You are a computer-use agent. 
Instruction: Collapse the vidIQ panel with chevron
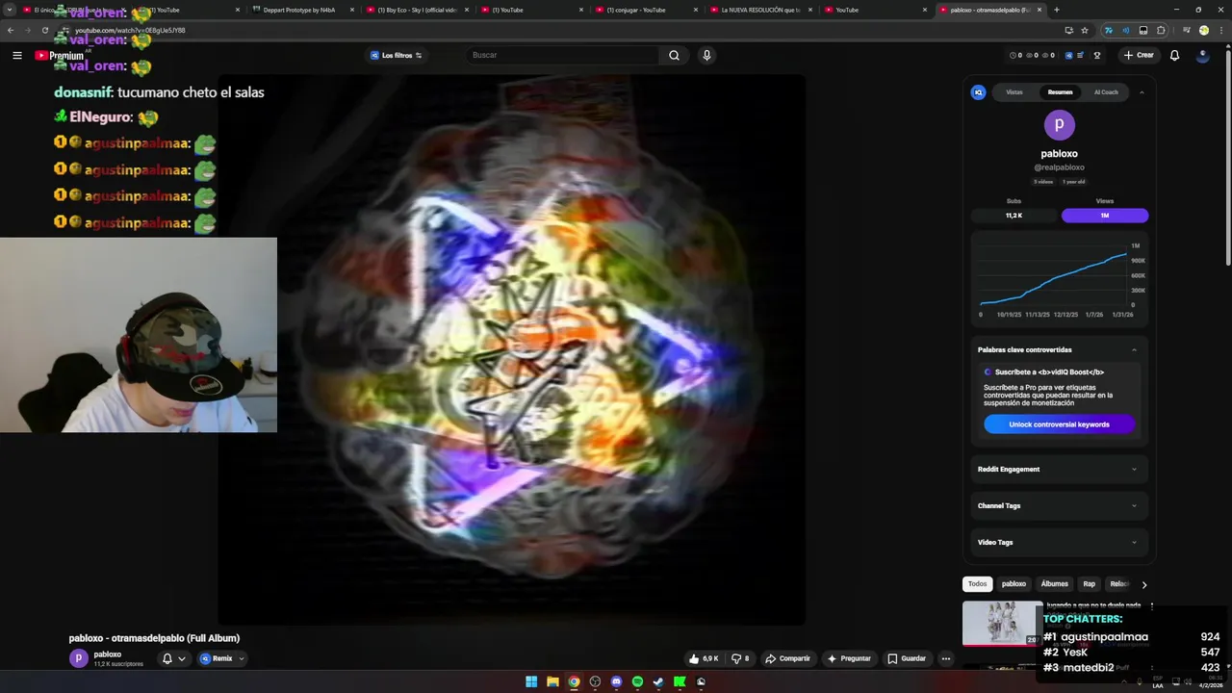click(x=1142, y=92)
